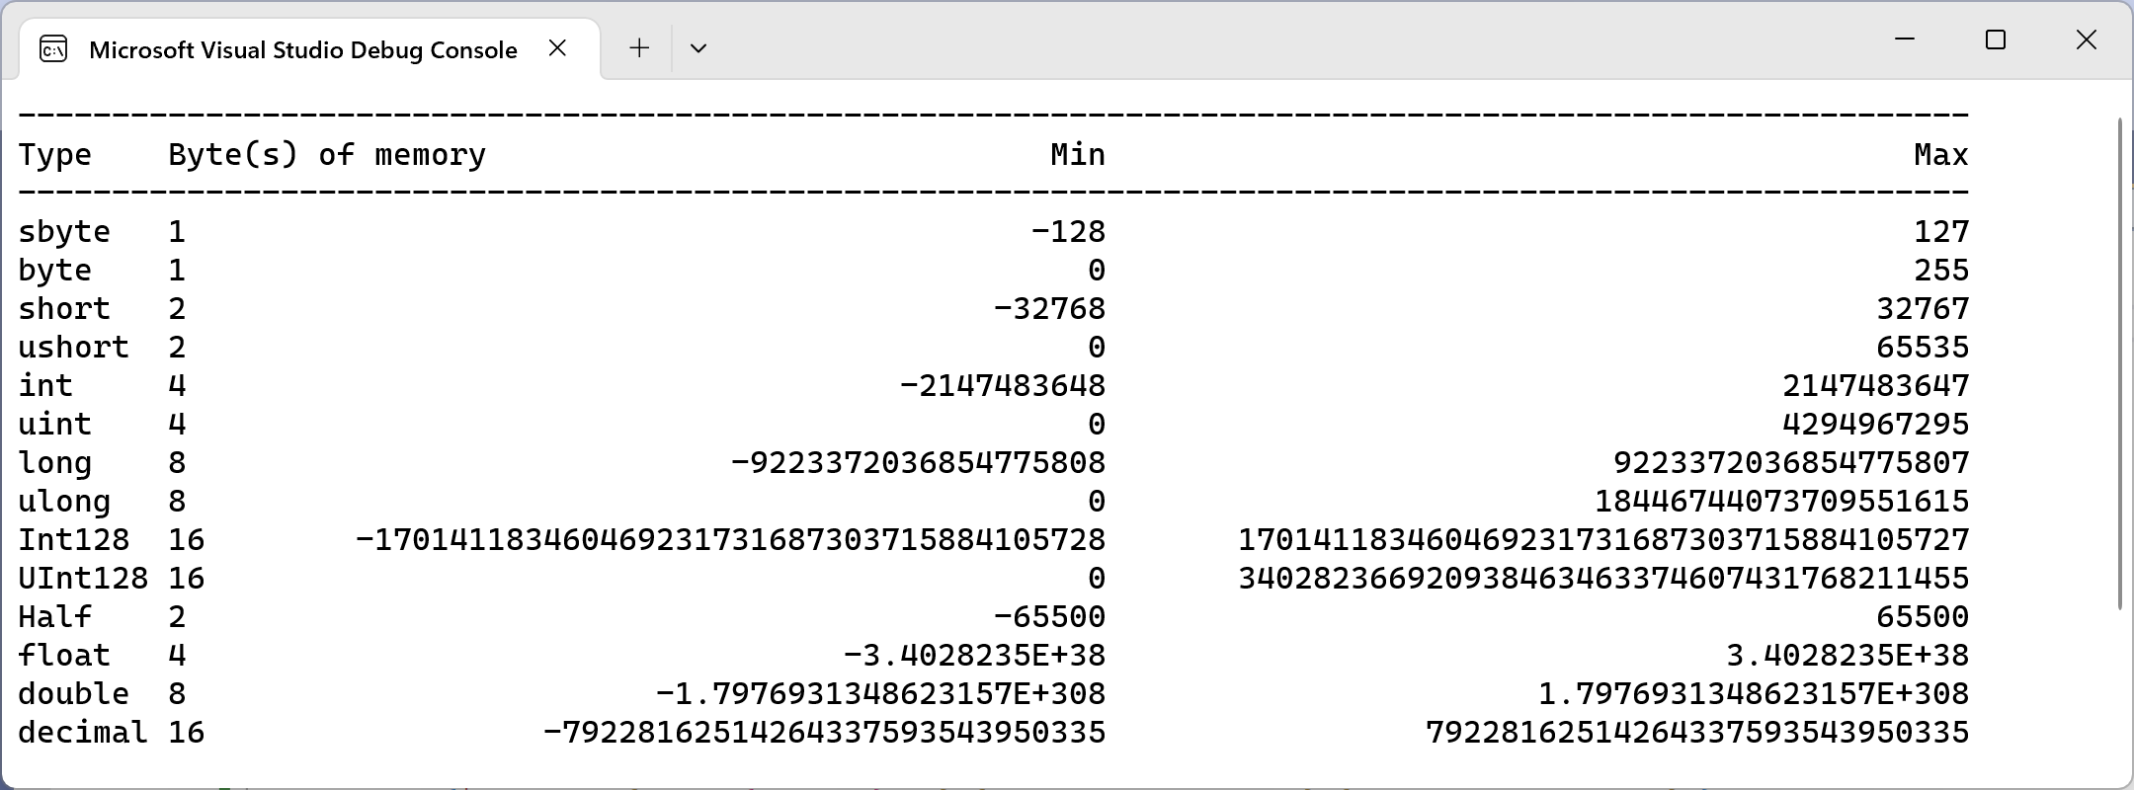Click the uint max value 4294967295
2134x790 pixels.
click(1876, 425)
